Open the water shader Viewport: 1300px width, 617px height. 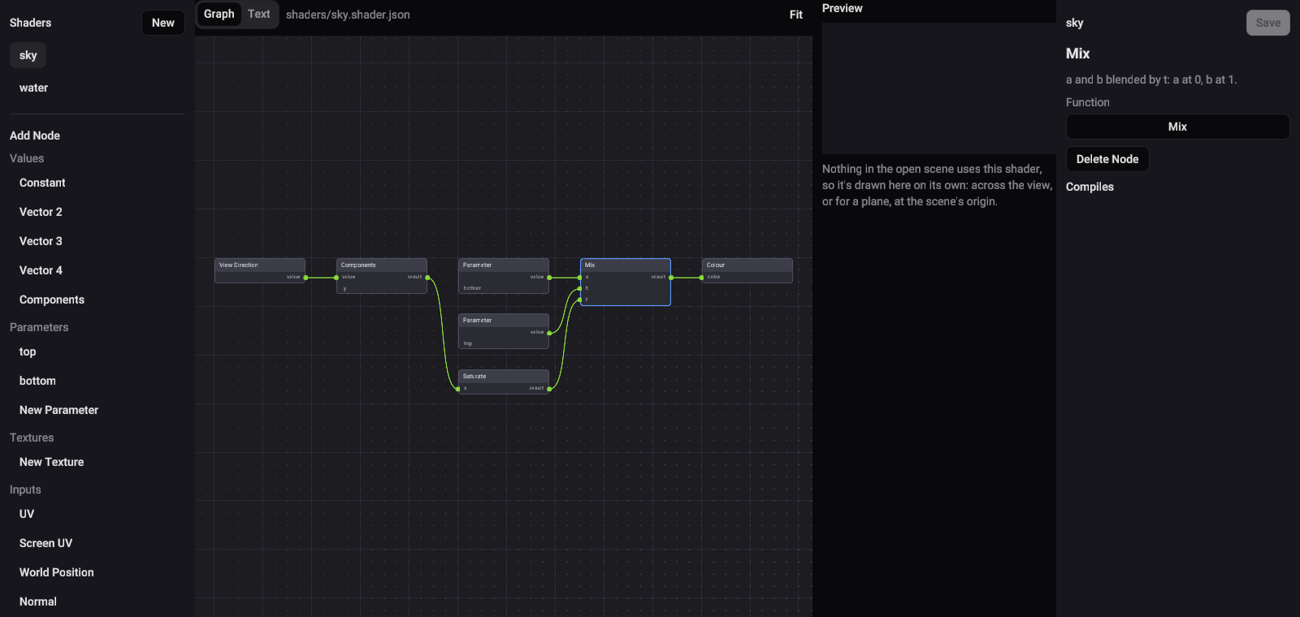33,88
